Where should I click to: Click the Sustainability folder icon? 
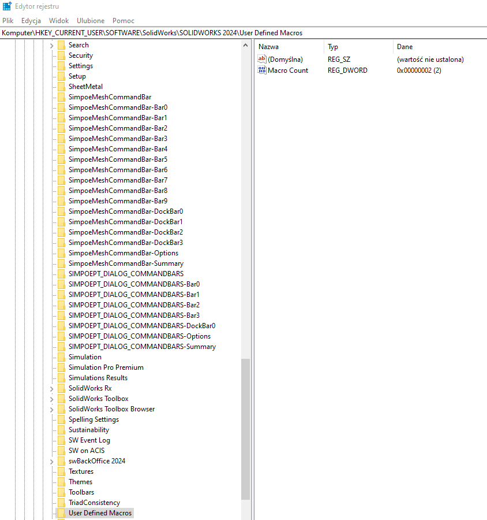click(x=61, y=430)
